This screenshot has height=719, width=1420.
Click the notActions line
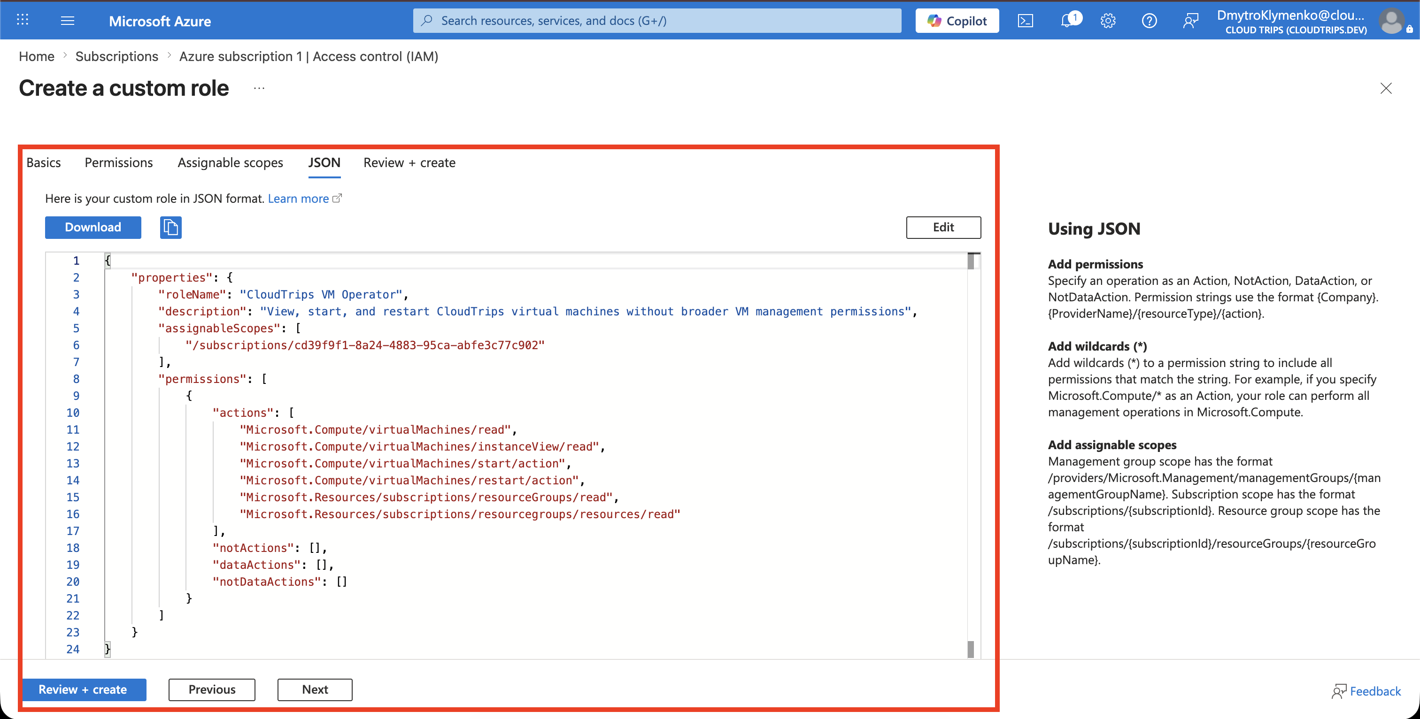coord(270,548)
